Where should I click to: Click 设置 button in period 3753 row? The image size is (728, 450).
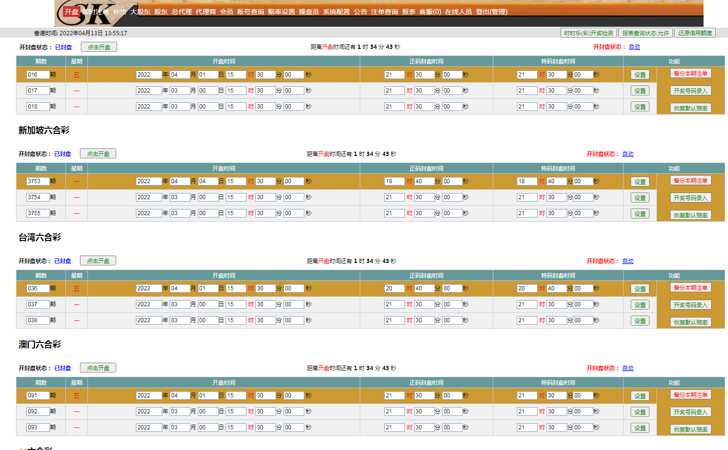click(x=640, y=182)
